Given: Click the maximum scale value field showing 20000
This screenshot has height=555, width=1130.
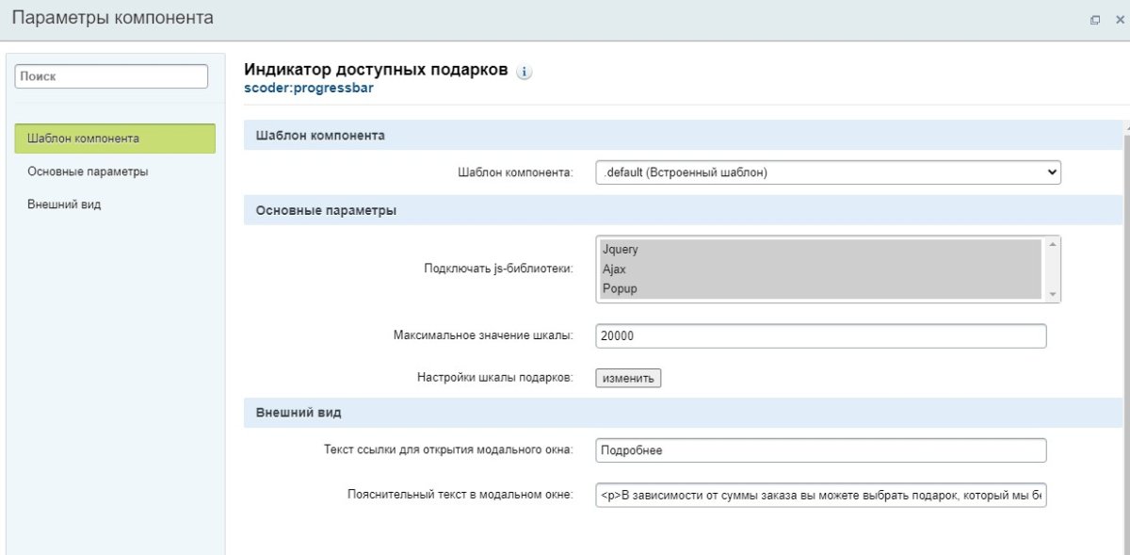Looking at the screenshot, I should [821, 335].
